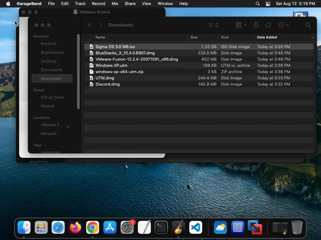321x240 pixels.
Task: Open UTM app from the Dock
Action: tap(238, 227)
